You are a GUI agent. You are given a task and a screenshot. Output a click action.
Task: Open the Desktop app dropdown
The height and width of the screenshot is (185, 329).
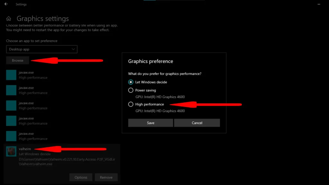pyautogui.click(x=42, y=49)
